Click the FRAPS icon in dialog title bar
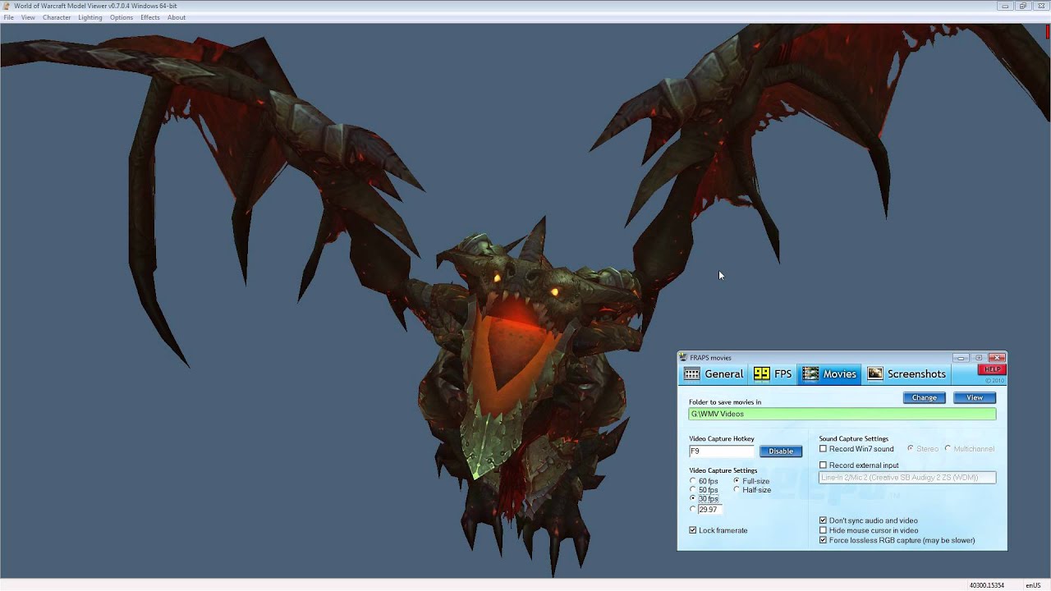Viewport: 1051px width, 591px height. point(683,357)
